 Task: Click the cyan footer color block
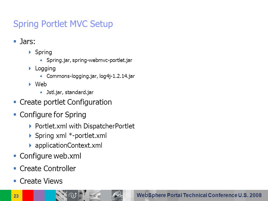[x=50, y=195]
